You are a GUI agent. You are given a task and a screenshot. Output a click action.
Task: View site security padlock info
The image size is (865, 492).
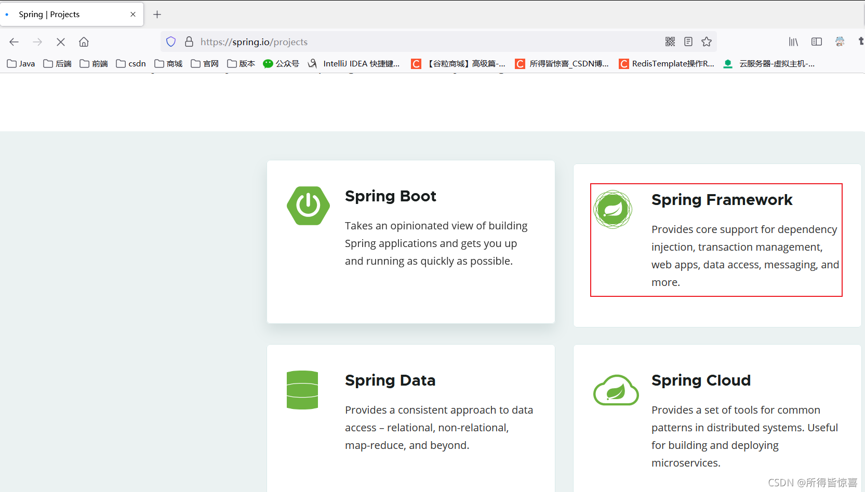click(189, 42)
